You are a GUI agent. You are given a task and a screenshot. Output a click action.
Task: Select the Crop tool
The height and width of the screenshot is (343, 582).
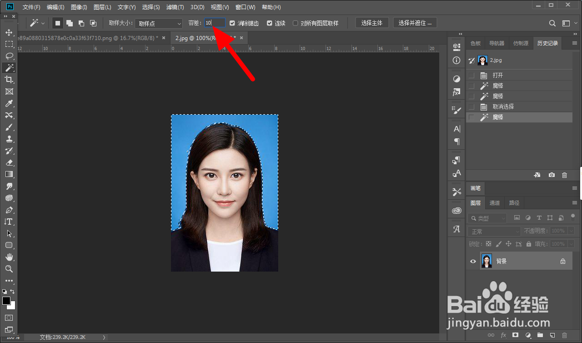pyautogui.click(x=9, y=80)
